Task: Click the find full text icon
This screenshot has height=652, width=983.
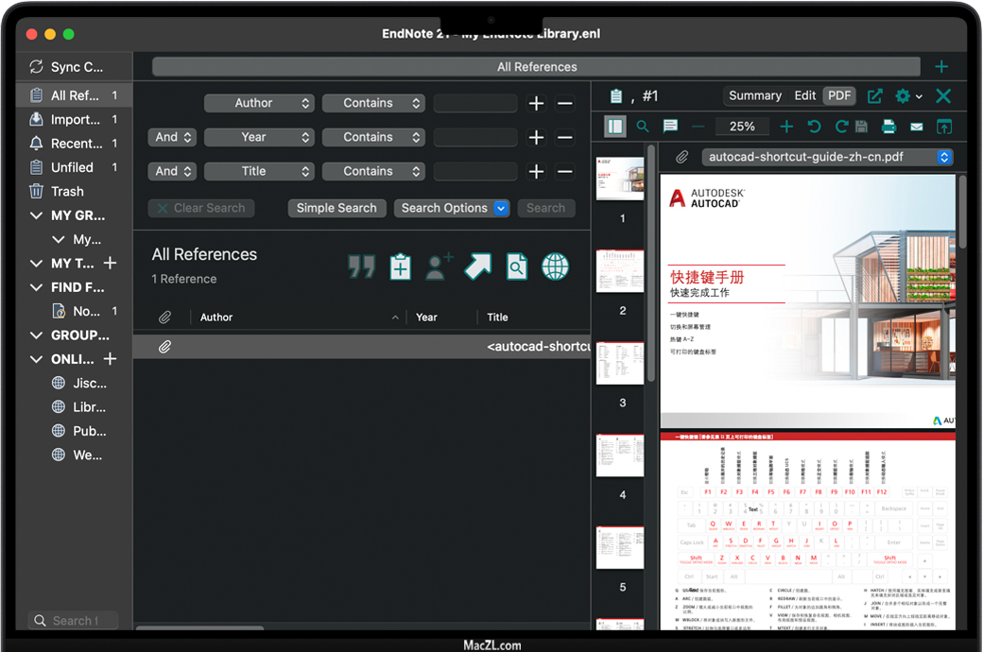Action: tap(516, 266)
